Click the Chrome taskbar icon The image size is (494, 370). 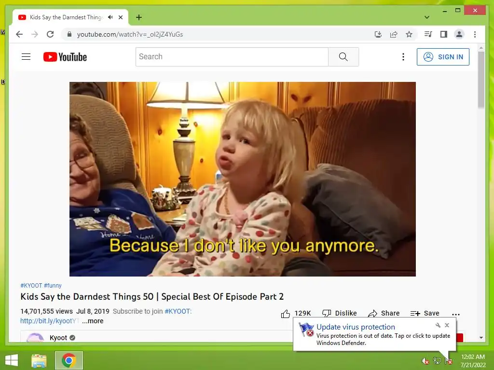click(x=69, y=360)
